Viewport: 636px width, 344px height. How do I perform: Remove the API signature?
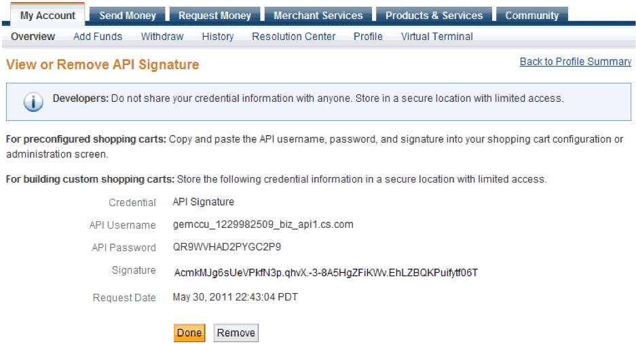[236, 332]
